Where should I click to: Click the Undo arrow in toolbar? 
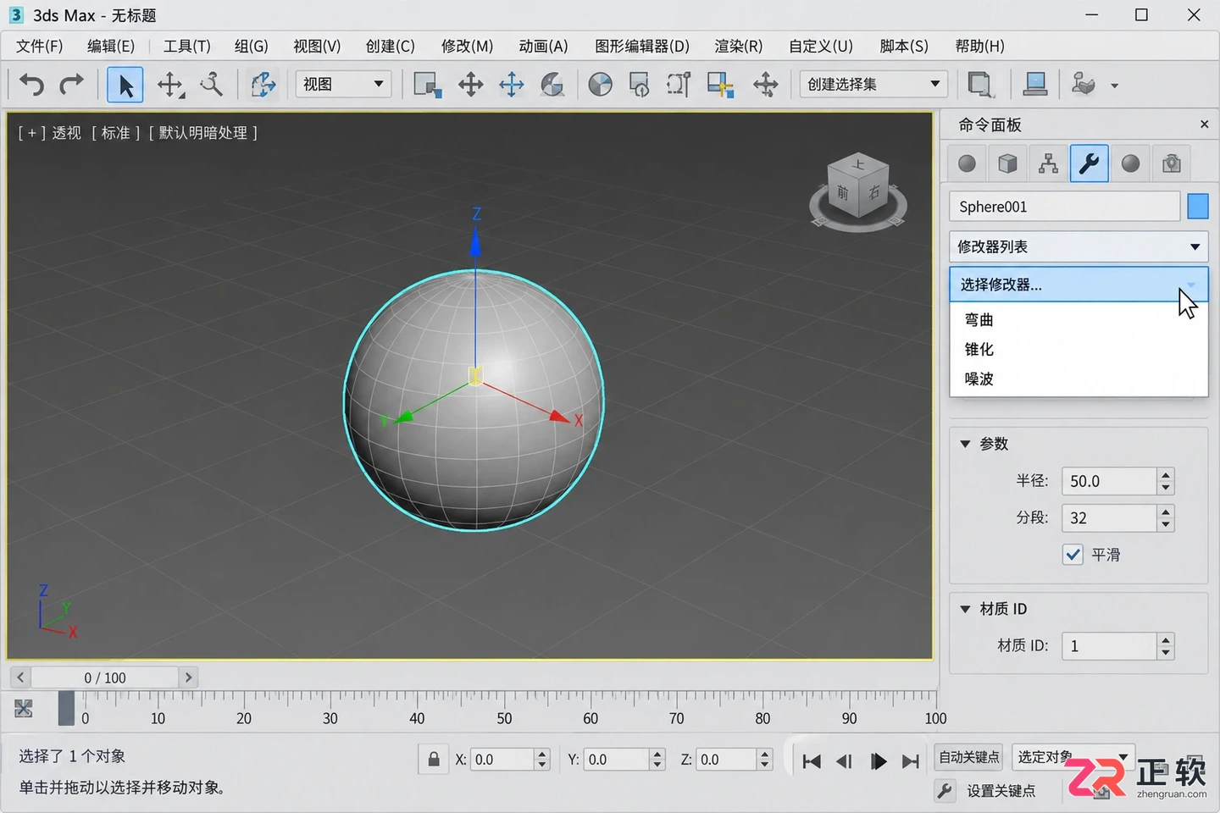(31, 85)
